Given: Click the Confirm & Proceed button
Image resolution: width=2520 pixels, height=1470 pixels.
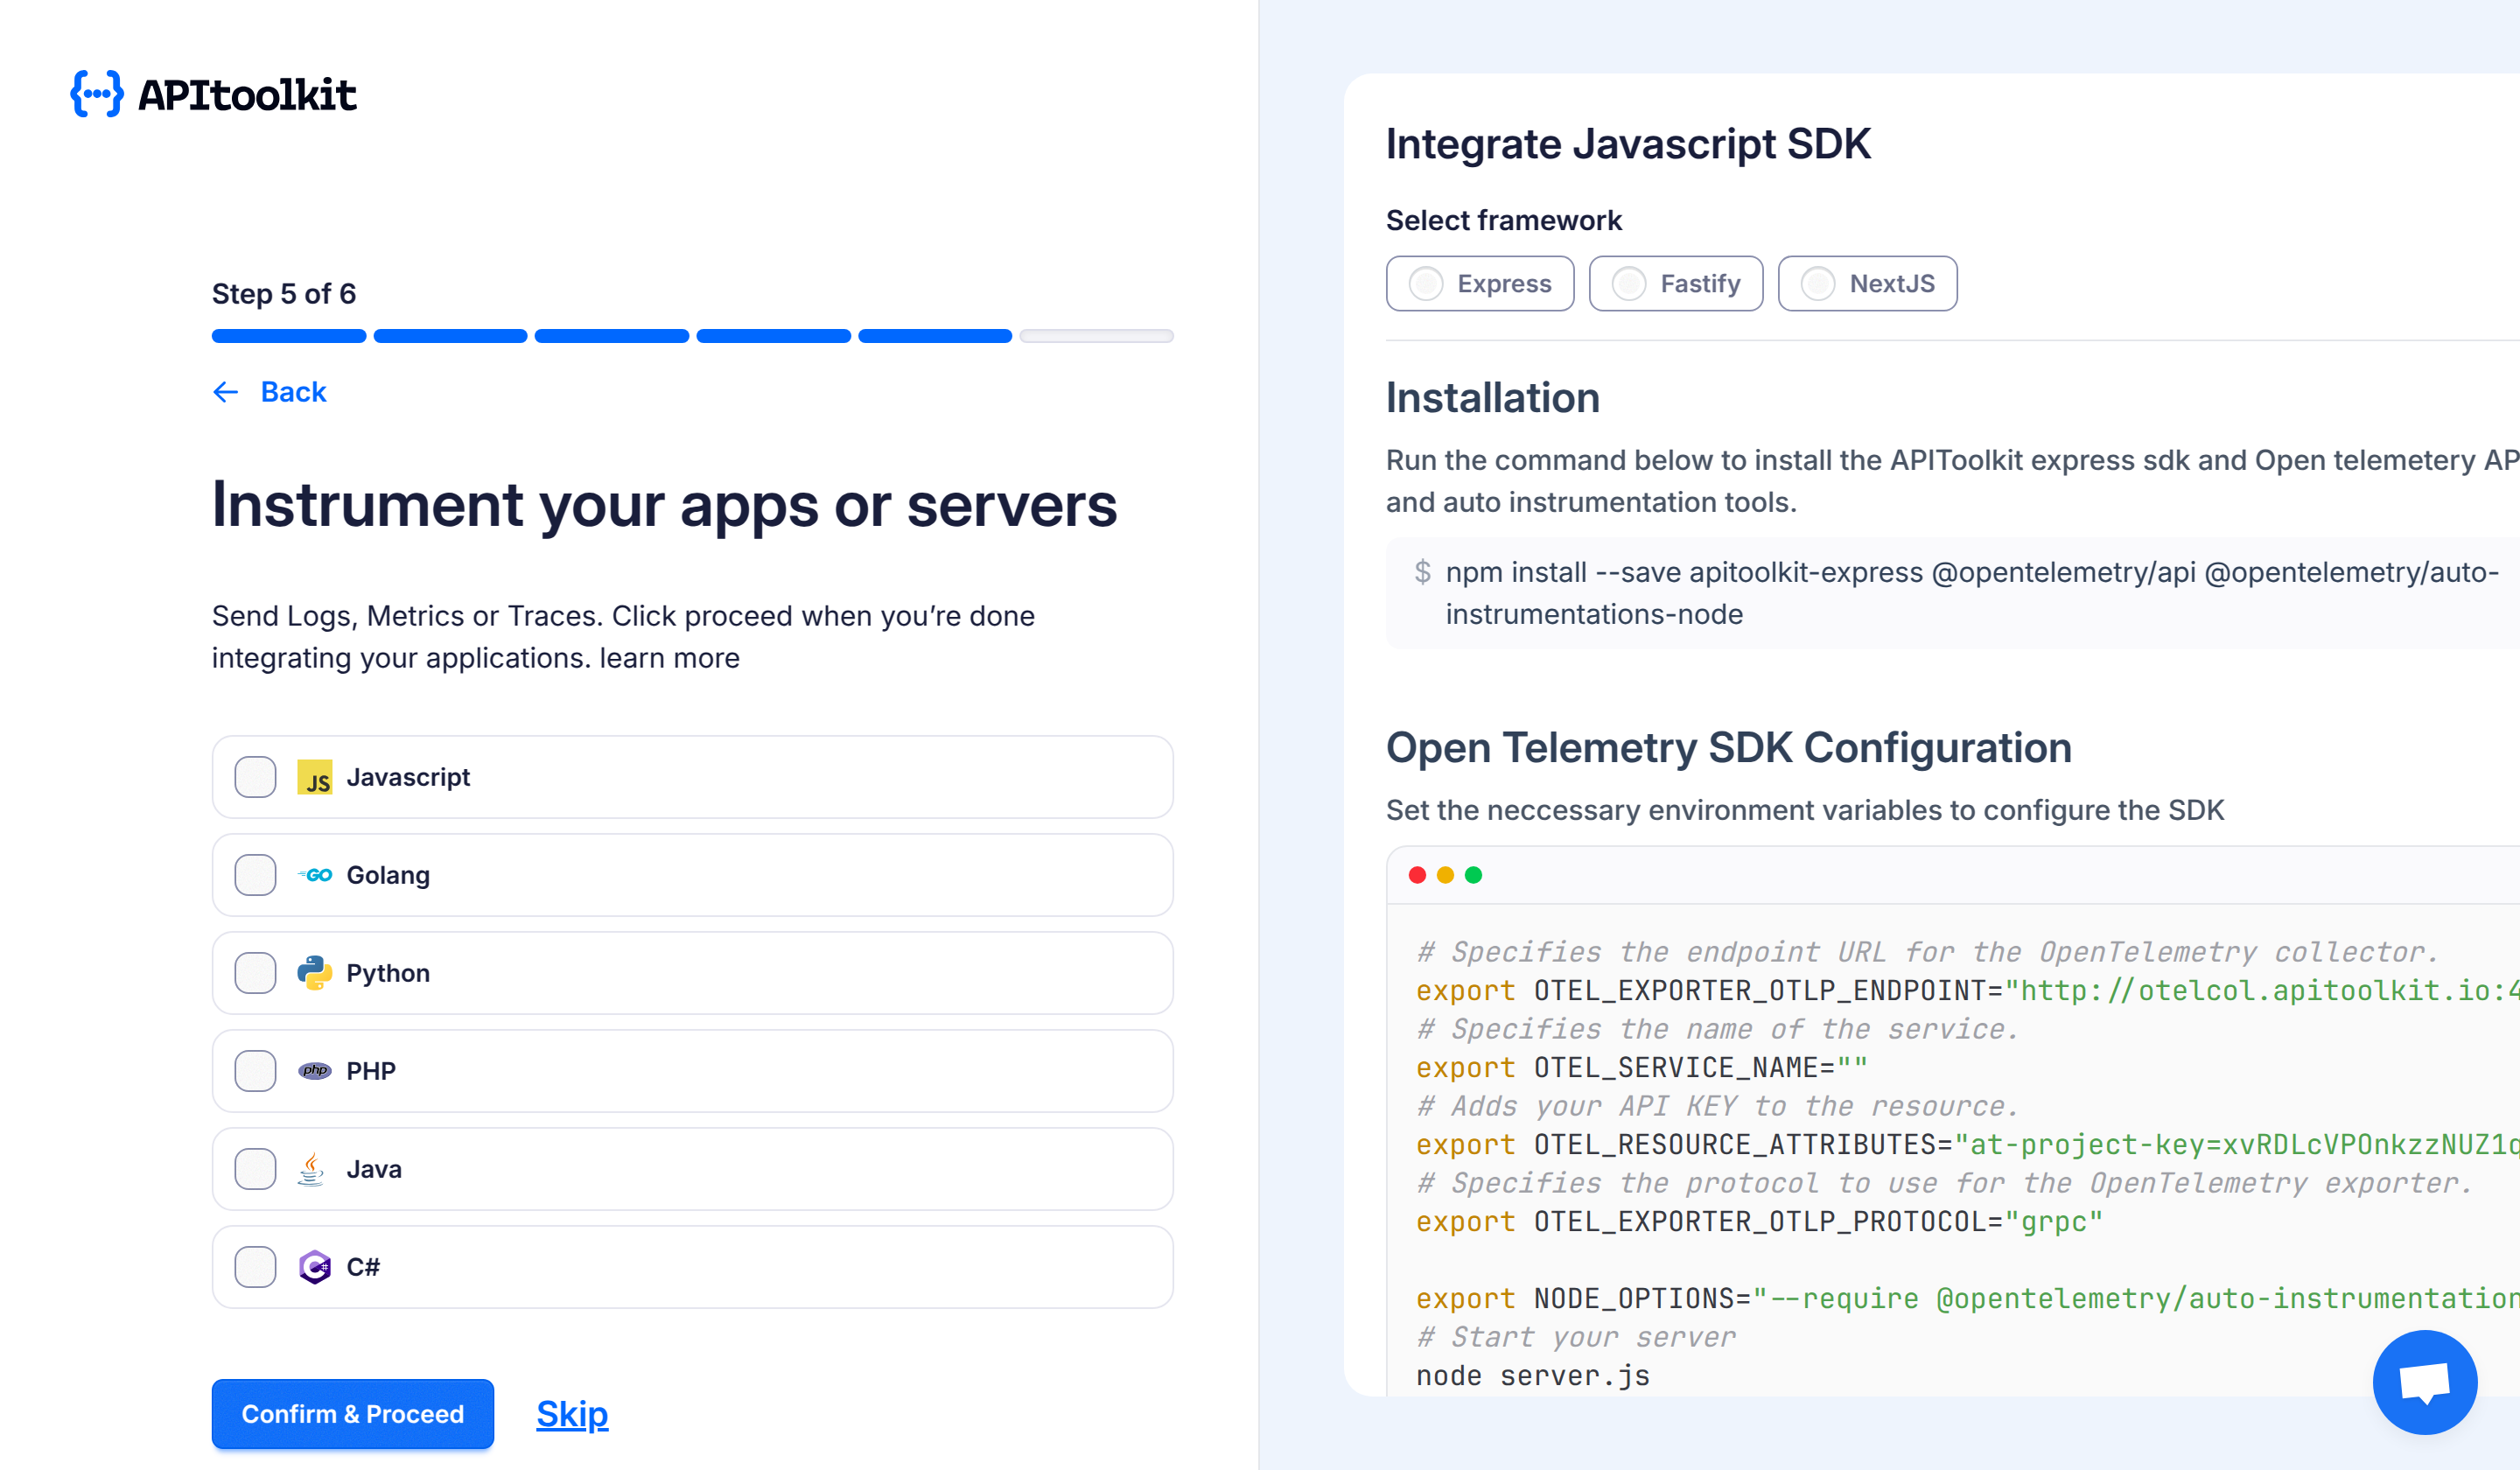Looking at the screenshot, I should point(352,1413).
